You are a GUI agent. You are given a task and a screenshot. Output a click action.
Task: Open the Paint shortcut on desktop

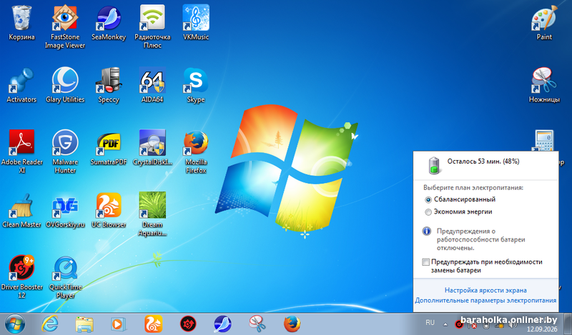coord(544,23)
